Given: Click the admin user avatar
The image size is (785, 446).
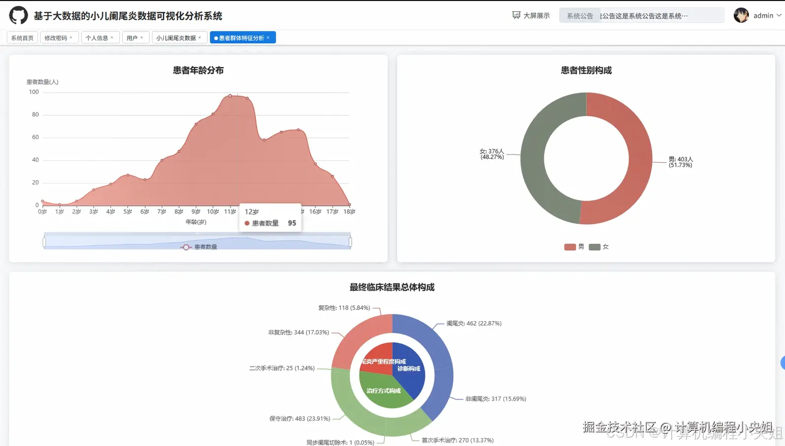Looking at the screenshot, I should (741, 15).
